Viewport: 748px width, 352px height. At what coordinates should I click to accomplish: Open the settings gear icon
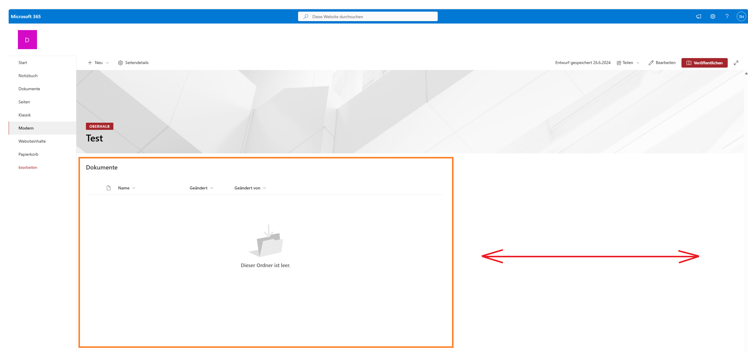(713, 17)
